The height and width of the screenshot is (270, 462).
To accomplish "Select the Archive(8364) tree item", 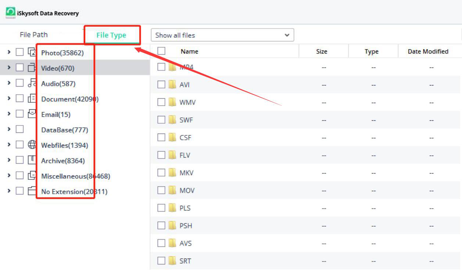I will point(63,161).
